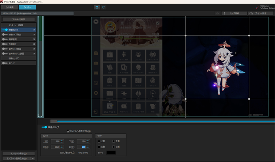Increase the 左(L) crop value with up arrow
The height and width of the screenshot is (162, 275).
(62, 146)
